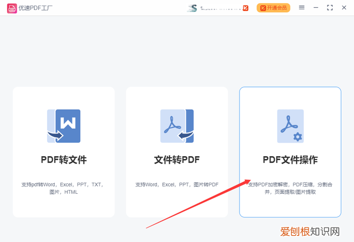Open the hamburger menu icon
The image size is (354, 242).
[301, 8]
